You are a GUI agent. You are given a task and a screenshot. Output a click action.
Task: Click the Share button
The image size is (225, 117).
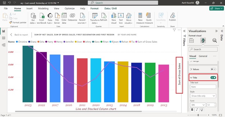[x=217, y=8]
